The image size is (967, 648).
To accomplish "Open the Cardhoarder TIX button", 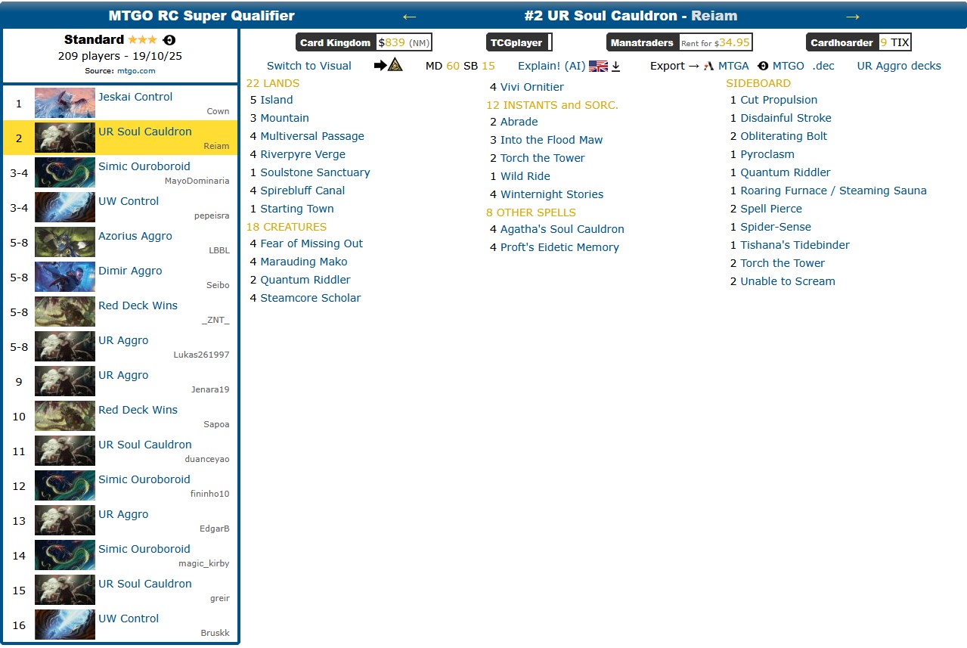I will [859, 42].
